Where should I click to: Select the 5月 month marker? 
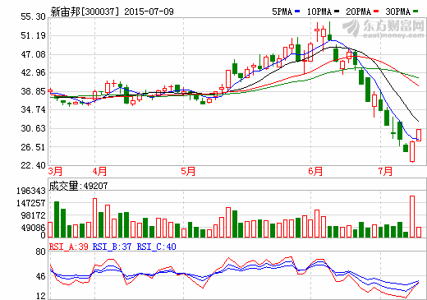pos(188,171)
